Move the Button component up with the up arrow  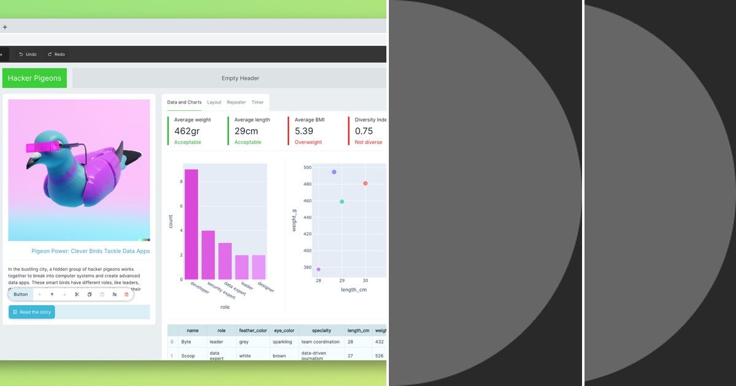click(52, 295)
